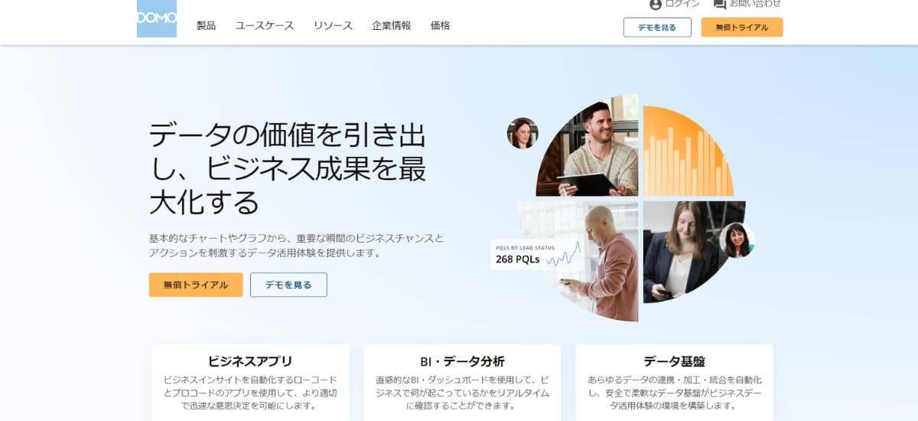Open the BI・データ分析 card
918x421 pixels.
point(462,382)
